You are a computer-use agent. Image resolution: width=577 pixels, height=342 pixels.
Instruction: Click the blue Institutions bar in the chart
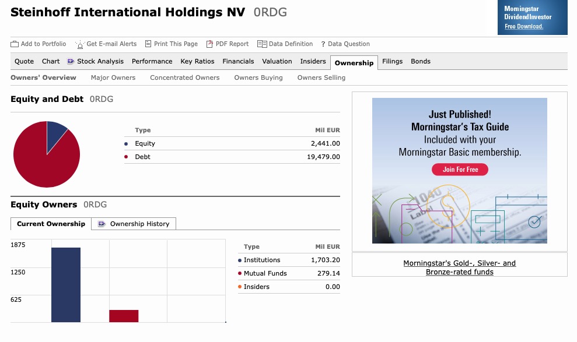[x=66, y=284]
